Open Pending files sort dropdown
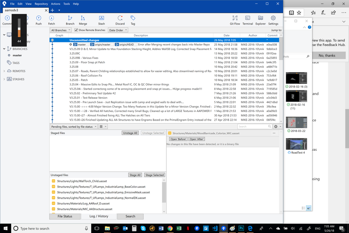The height and width of the screenshot is (233, 349). click(x=74, y=126)
